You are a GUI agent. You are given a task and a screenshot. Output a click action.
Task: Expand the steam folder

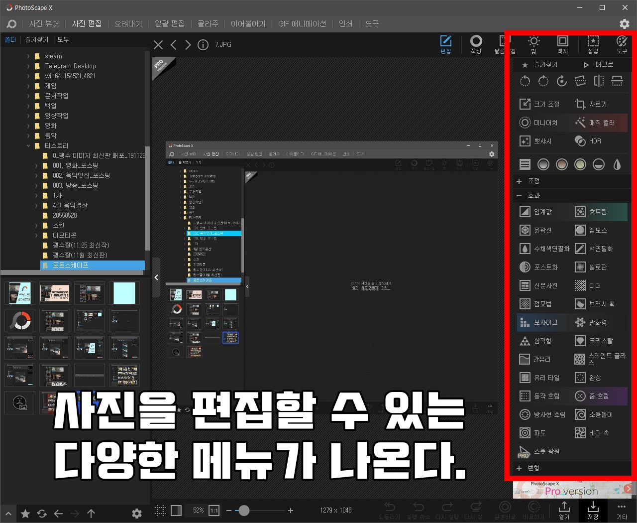pos(28,56)
